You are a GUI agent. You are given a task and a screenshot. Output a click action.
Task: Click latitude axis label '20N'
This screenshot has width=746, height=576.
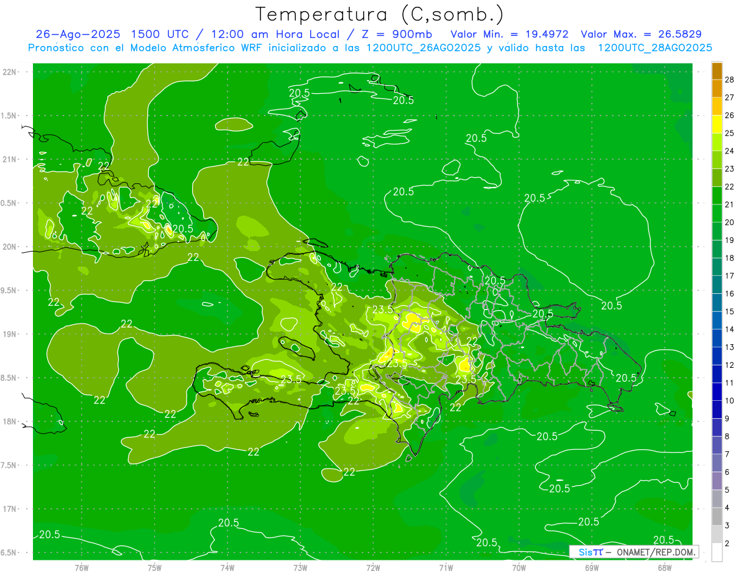[10, 247]
